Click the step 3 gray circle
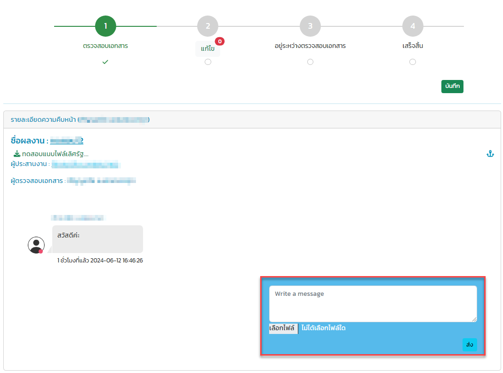 (x=310, y=26)
